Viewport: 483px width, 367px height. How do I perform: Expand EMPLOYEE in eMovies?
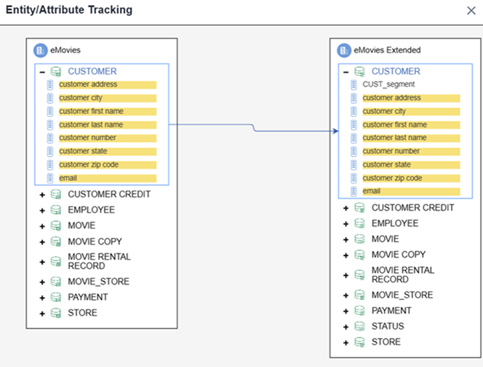pos(42,211)
